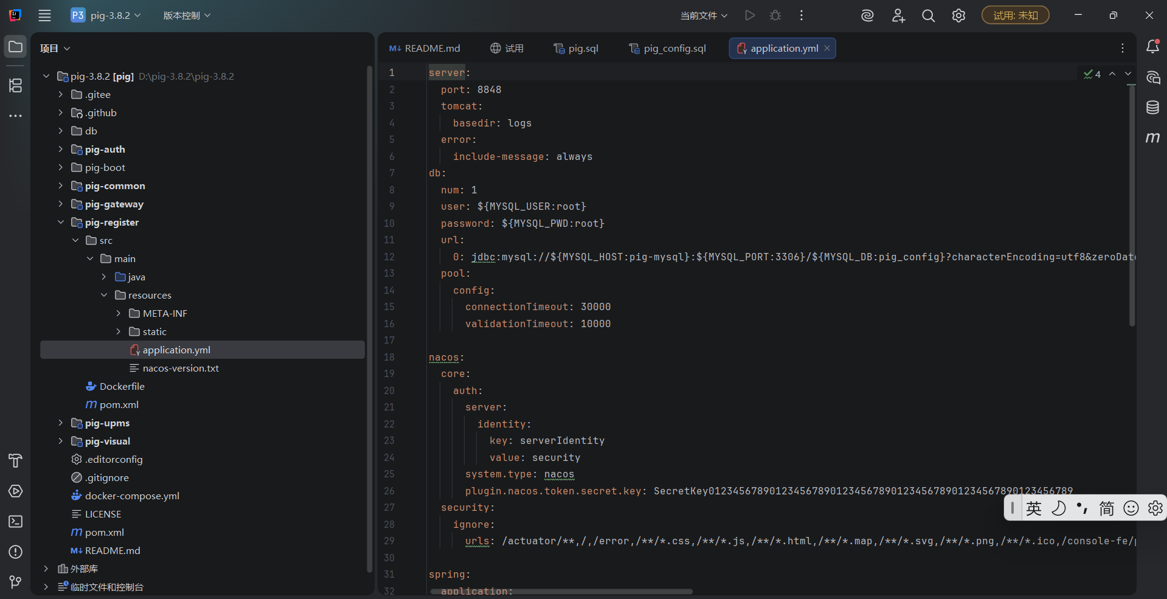Screen dimensions: 1167x599
Task: Open 项目 view selector dropdown
Action: (x=55, y=48)
